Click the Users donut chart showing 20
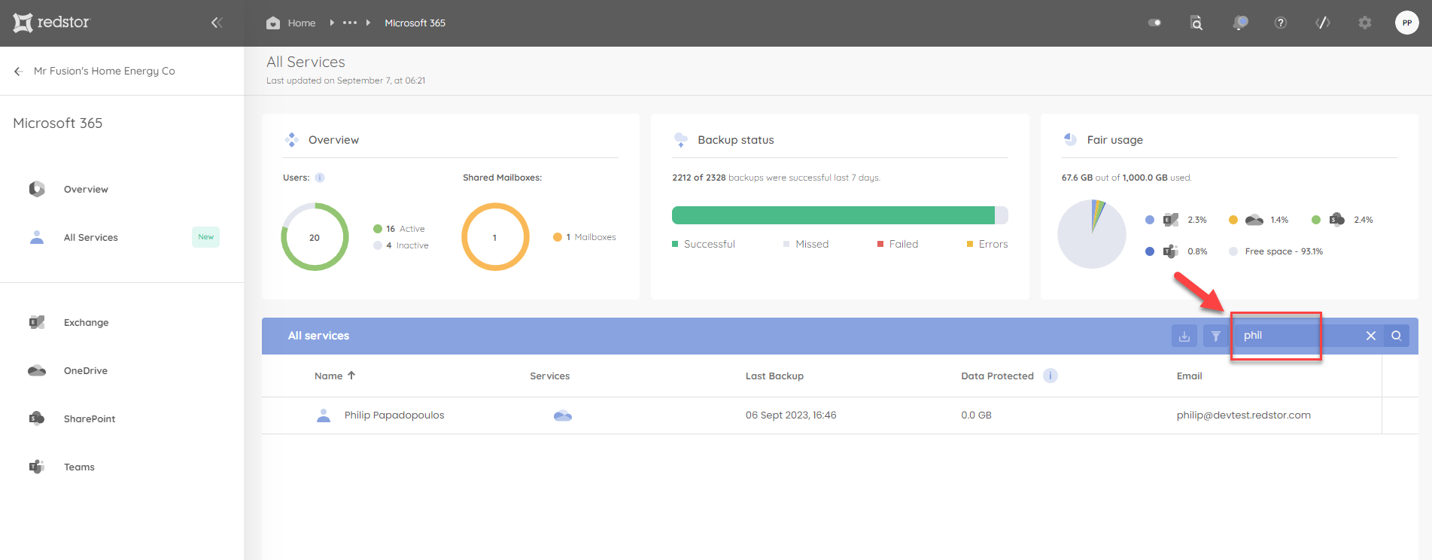Viewport: 1432px width, 560px height. [315, 237]
